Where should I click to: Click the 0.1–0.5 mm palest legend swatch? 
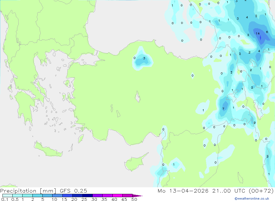click(7, 196)
